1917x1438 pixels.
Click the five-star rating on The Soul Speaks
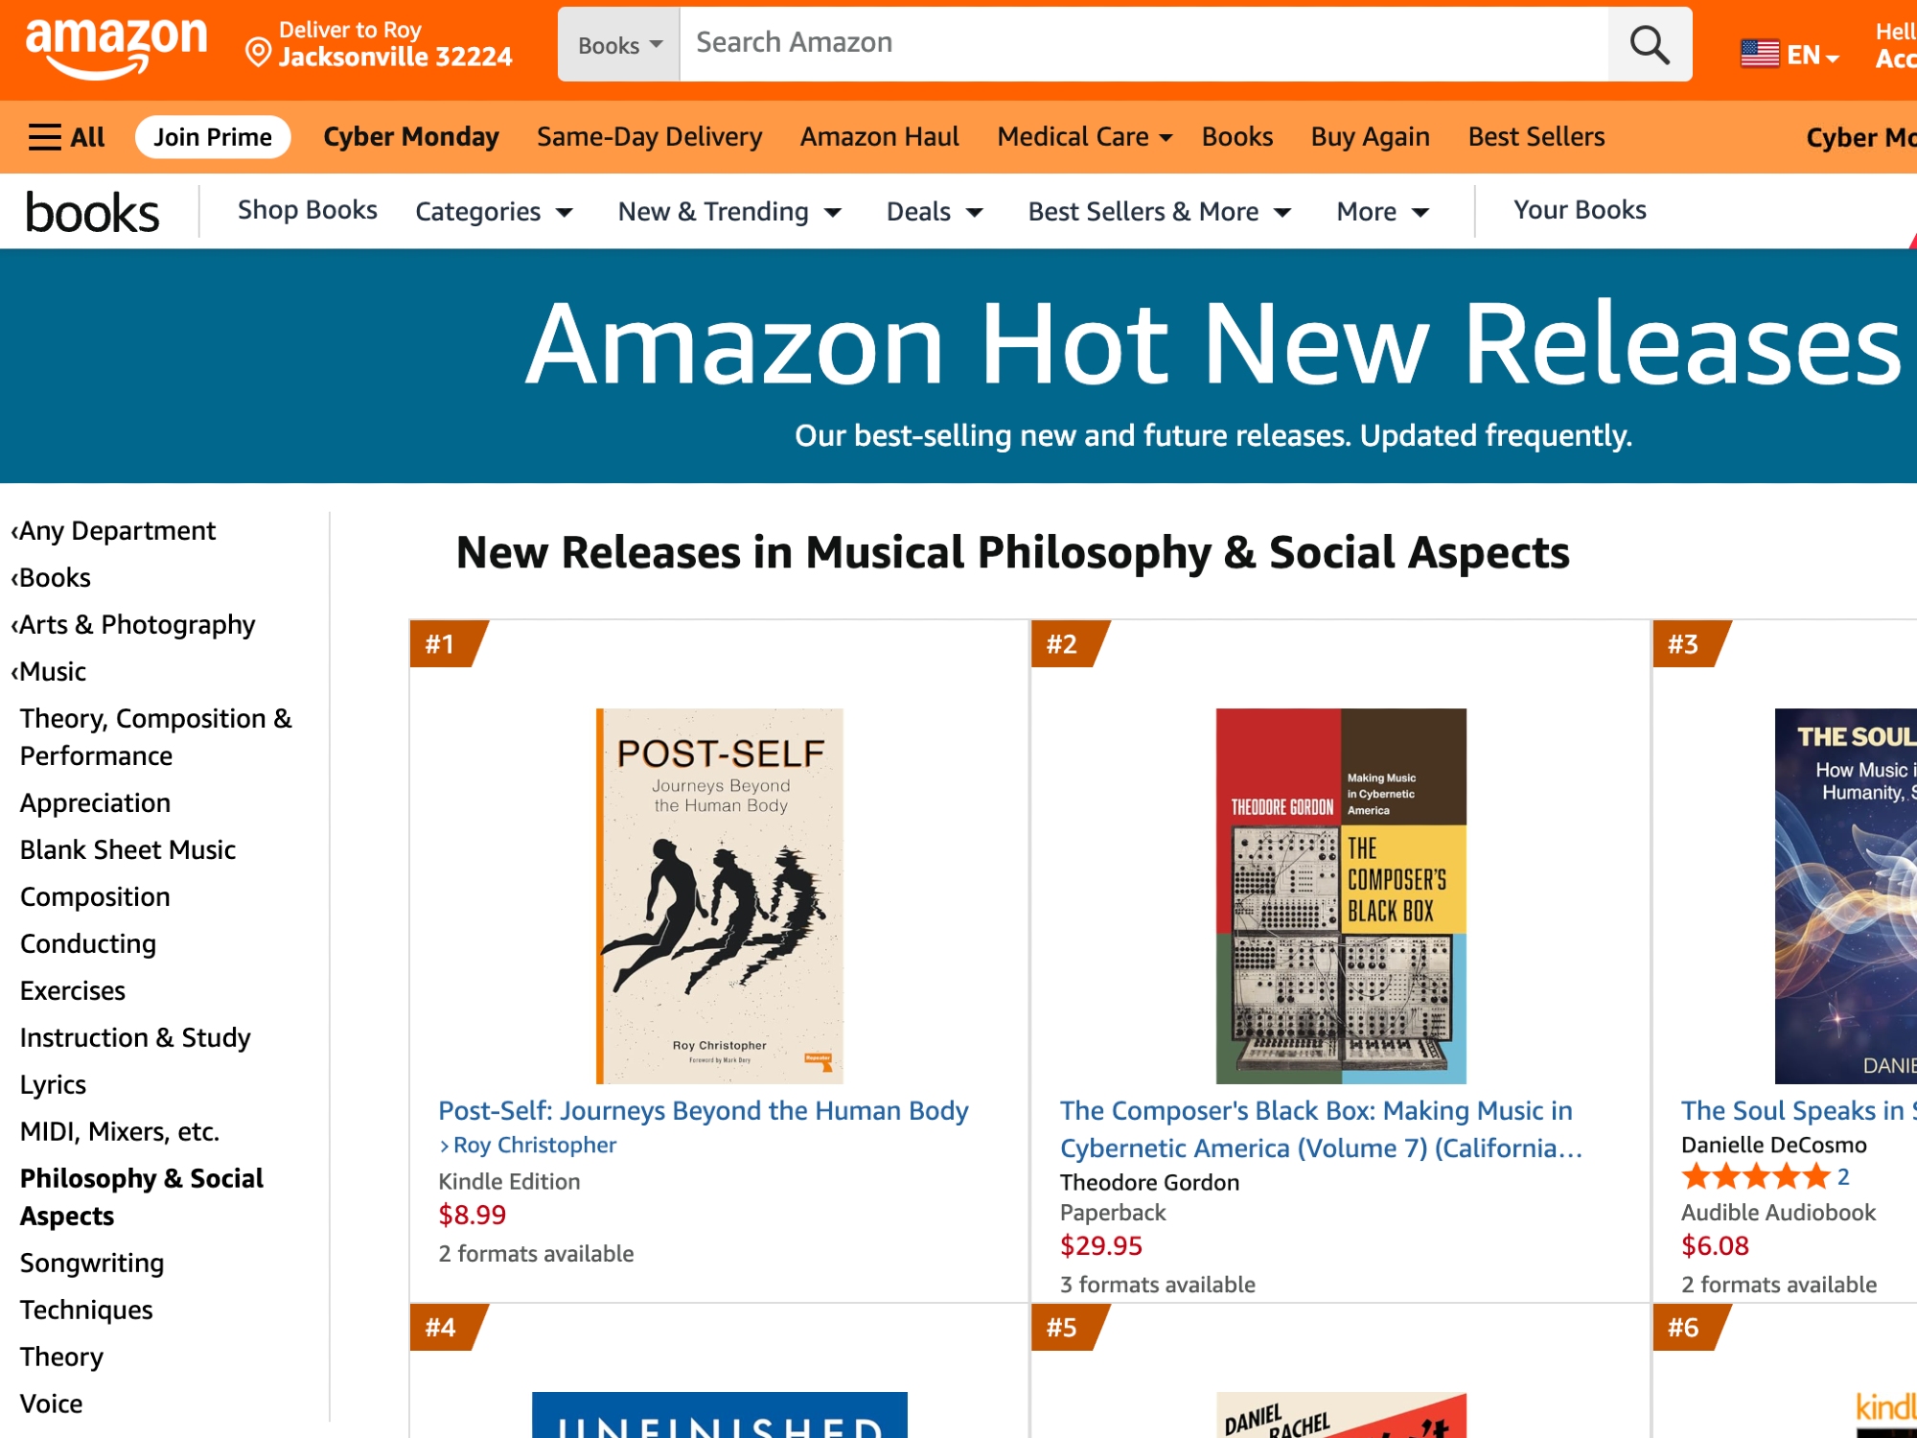coord(1755,1176)
